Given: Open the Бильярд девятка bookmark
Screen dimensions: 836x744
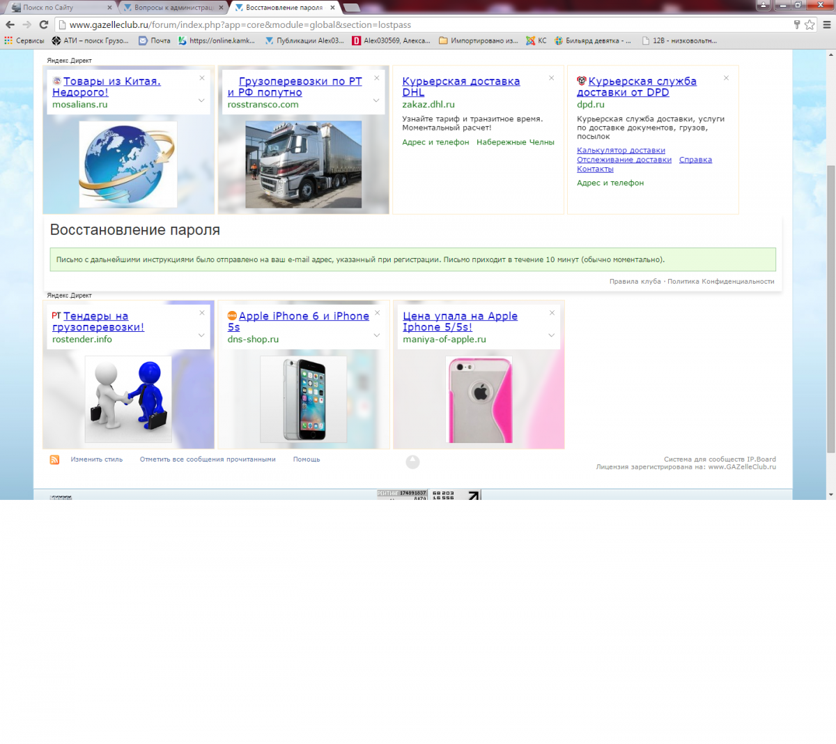Looking at the screenshot, I should click(x=593, y=40).
